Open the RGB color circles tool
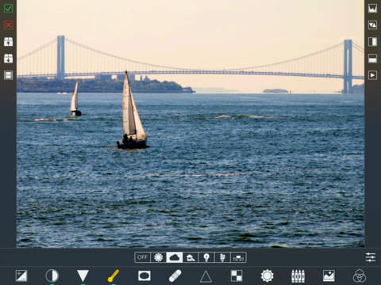The width and height of the screenshot is (381, 285). (x=360, y=276)
